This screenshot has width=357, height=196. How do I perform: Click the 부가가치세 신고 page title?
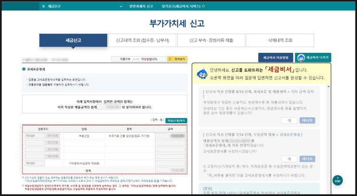(x=177, y=24)
